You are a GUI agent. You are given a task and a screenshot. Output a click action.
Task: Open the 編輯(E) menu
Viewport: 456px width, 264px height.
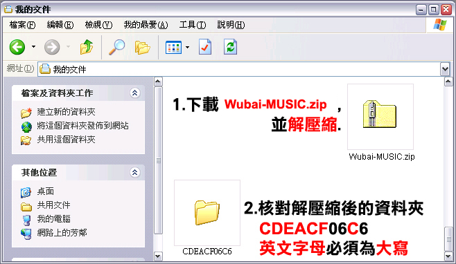[x=60, y=25]
